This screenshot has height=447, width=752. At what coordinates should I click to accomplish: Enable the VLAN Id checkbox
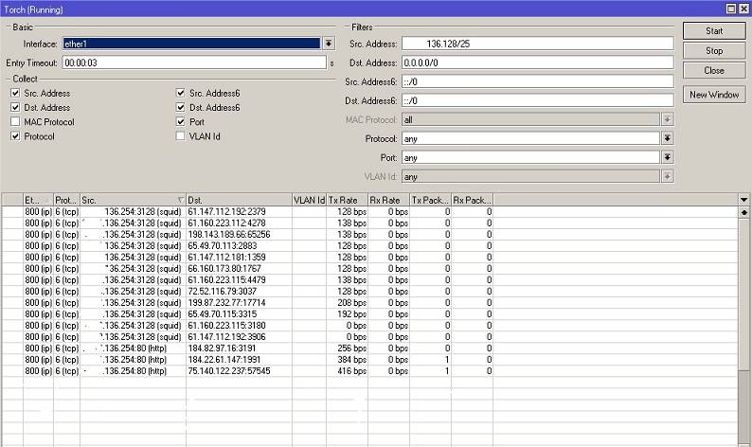coord(181,136)
